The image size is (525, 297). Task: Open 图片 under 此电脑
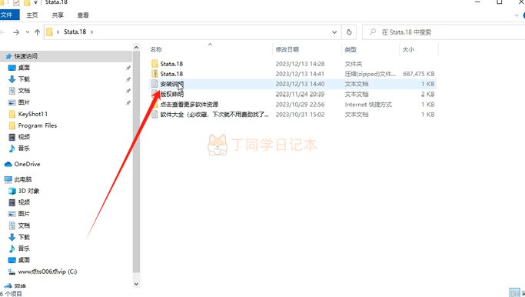tap(24, 214)
